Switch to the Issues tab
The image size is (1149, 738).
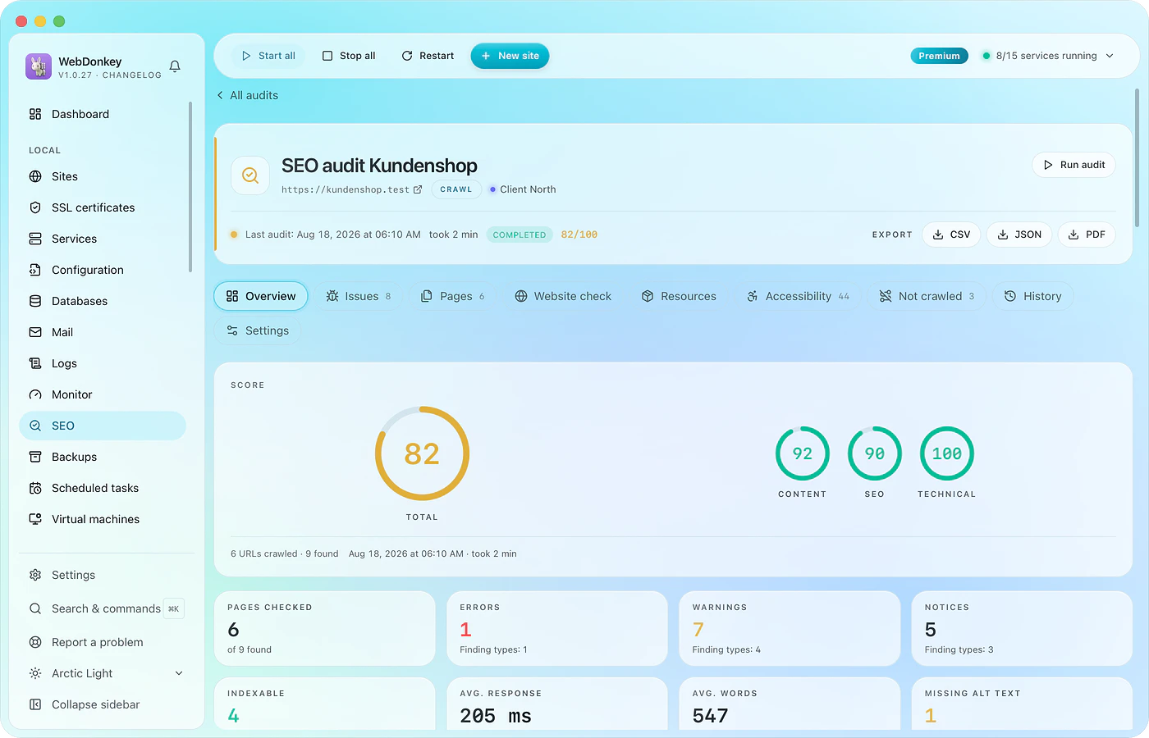pos(359,296)
